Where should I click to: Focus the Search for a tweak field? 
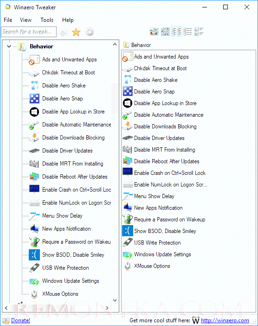pos(29,32)
